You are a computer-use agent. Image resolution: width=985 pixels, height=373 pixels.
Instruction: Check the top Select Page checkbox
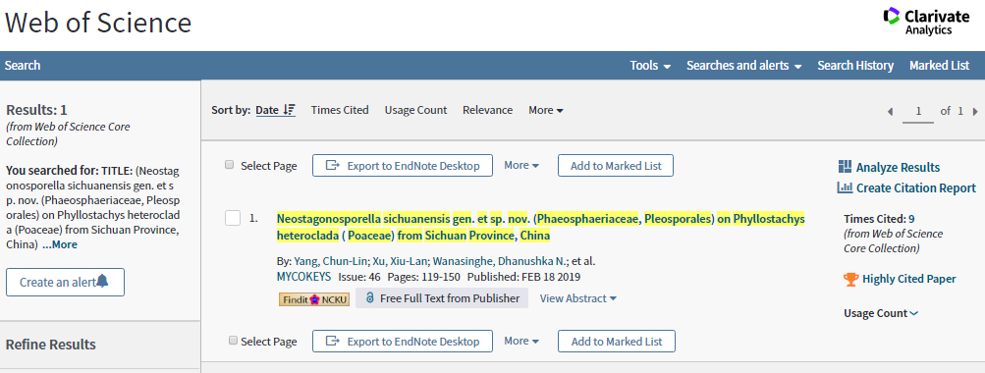point(229,165)
